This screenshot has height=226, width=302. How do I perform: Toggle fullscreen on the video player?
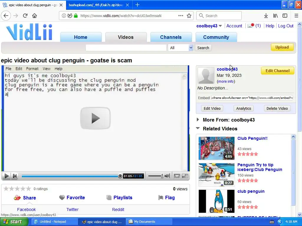(185, 176)
